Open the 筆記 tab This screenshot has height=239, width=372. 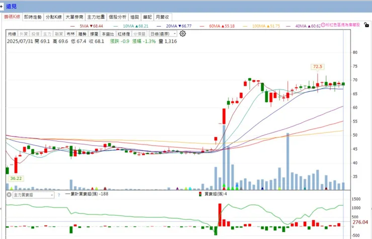pos(147,17)
